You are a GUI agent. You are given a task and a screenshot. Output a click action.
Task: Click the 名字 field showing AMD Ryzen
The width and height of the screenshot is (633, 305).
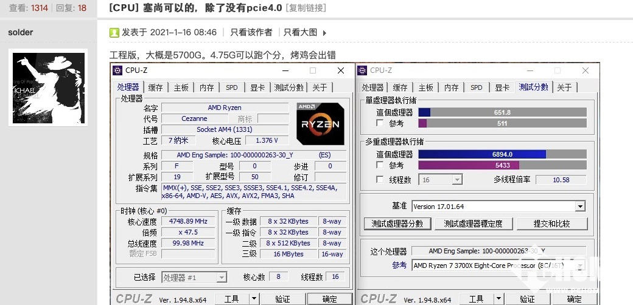(x=225, y=108)
